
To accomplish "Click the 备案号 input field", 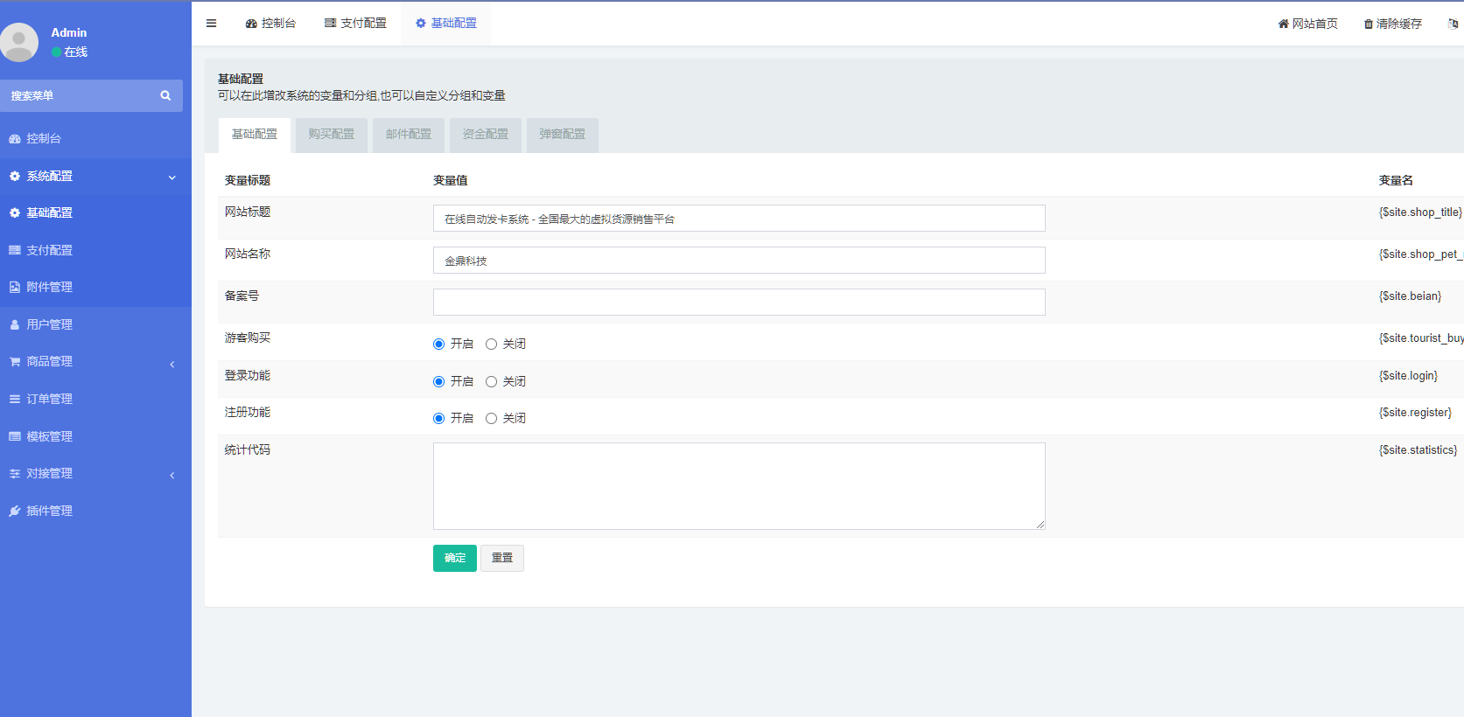I will tap(739, 302).
